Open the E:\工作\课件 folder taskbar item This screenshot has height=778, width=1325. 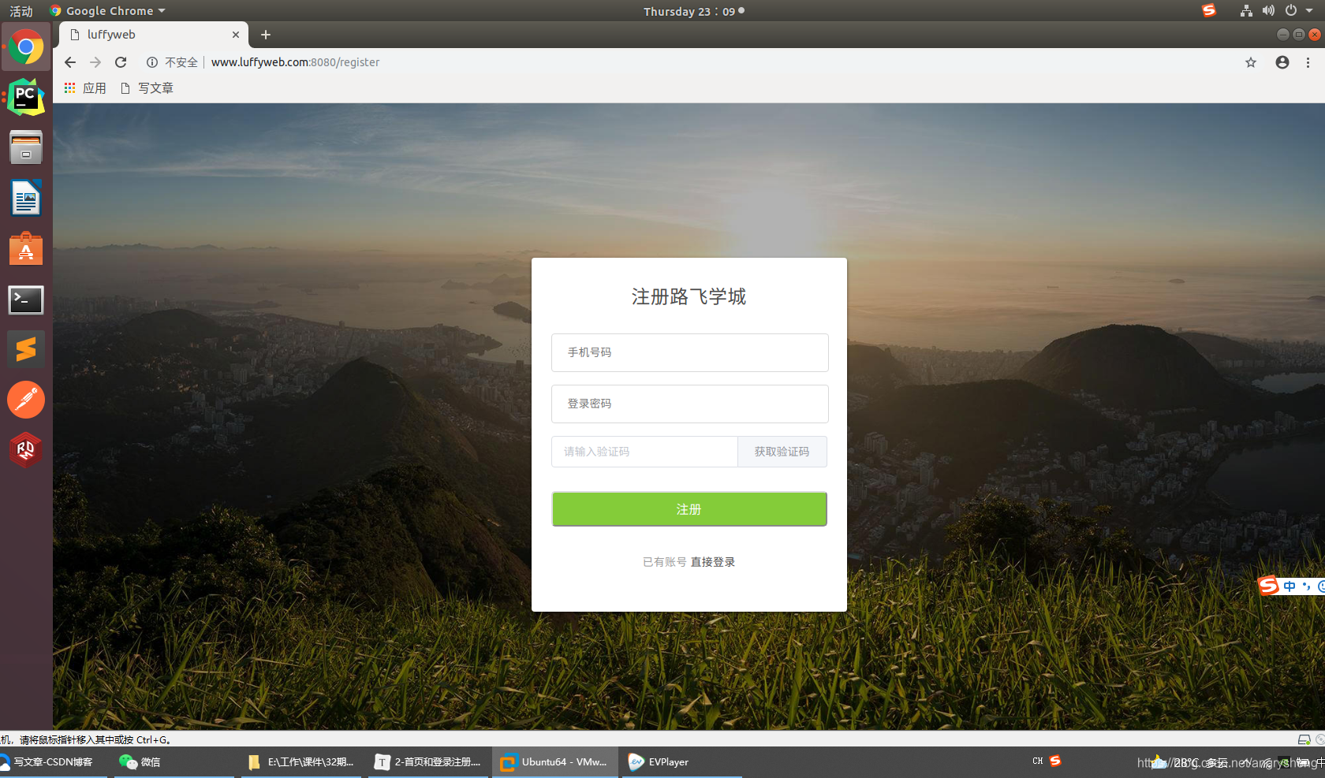click(x=301, y=762)
